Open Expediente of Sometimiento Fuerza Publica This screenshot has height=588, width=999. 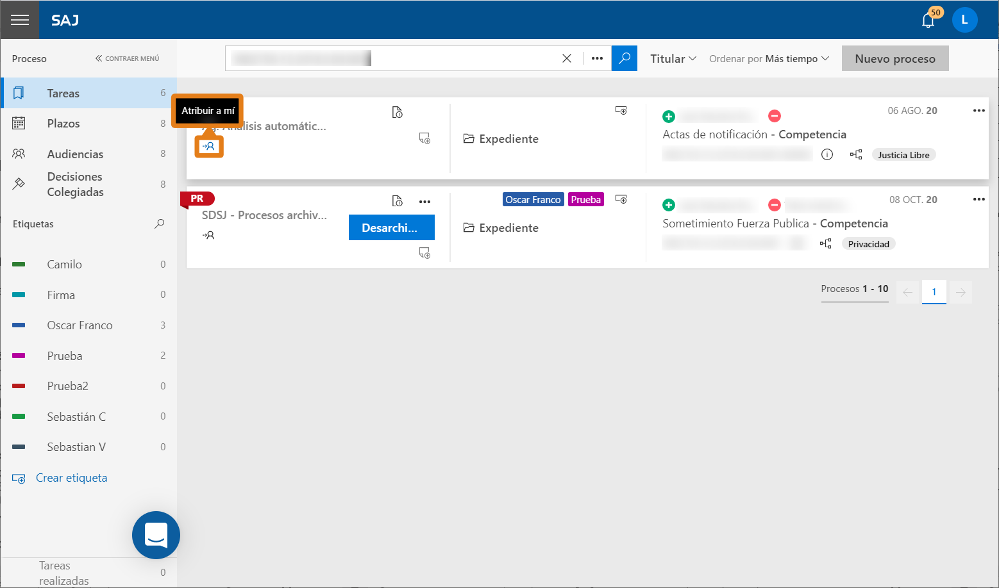tap(501, 228)
